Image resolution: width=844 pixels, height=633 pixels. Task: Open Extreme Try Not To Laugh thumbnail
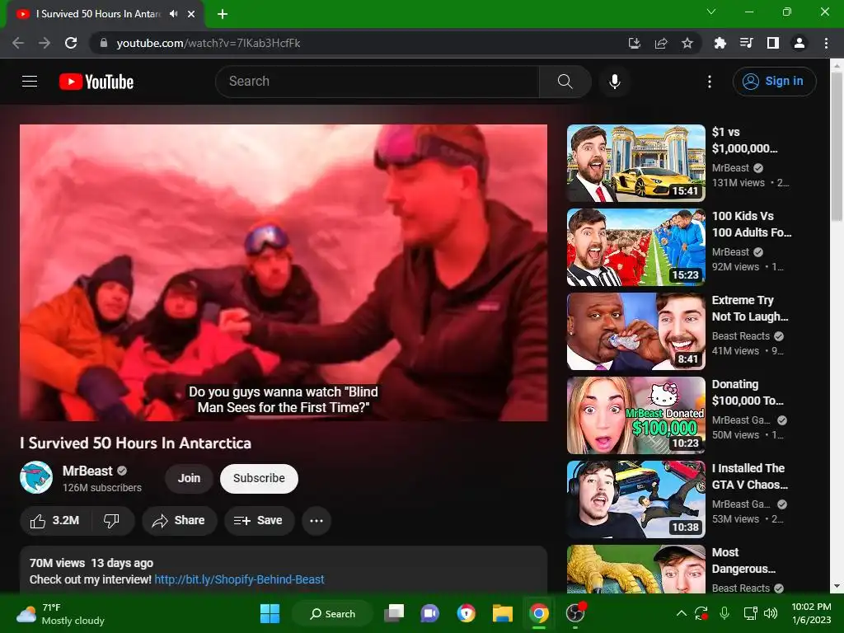(x=635, y=331)
